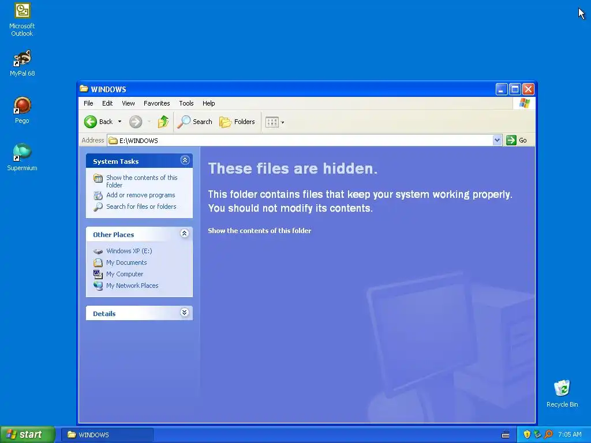Go up one folder level
This screenshot has width=591, height=443.
tap(163, 122)
